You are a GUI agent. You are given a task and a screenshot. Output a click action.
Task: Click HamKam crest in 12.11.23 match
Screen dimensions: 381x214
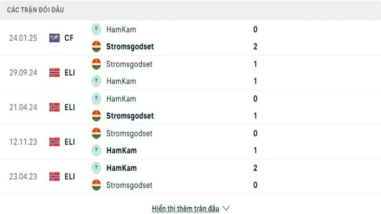(97, 150)
